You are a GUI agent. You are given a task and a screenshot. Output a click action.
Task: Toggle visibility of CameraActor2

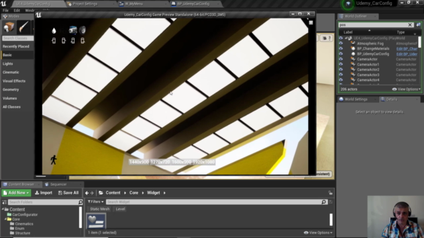[341, 69]
